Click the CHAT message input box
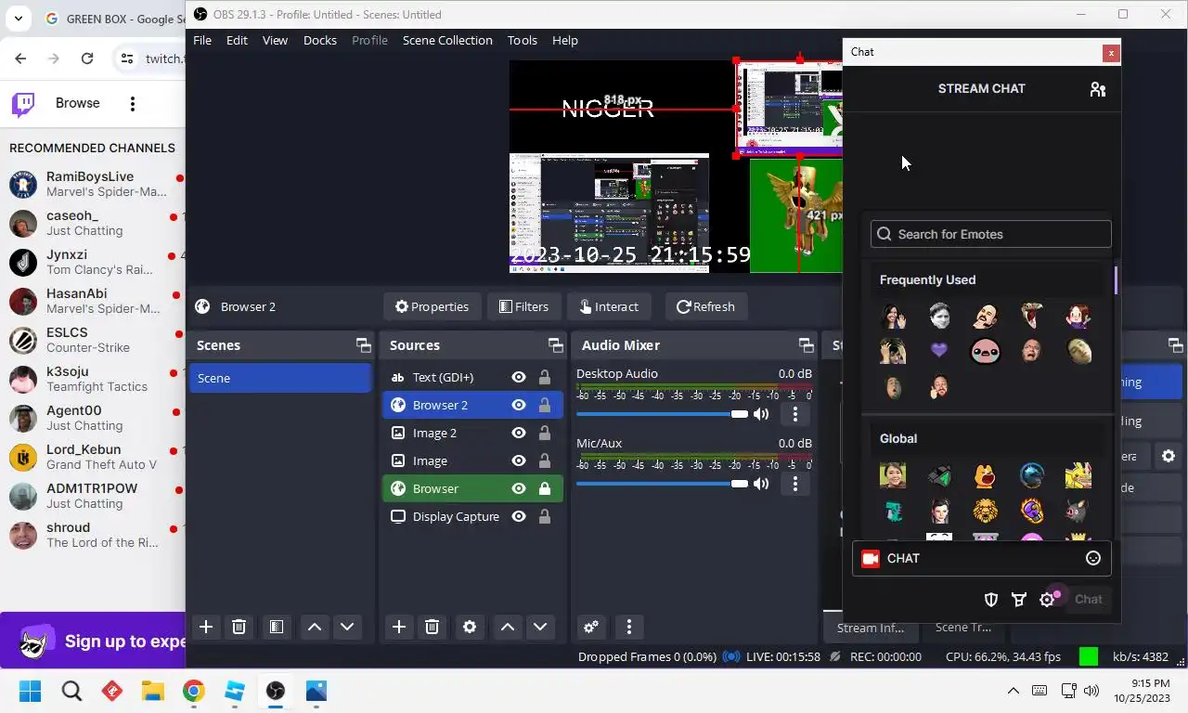This screenshot has height=713, width=1188. 981,558
